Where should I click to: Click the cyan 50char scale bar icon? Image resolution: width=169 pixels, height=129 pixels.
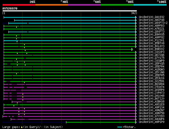point(120,127)
